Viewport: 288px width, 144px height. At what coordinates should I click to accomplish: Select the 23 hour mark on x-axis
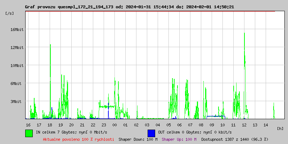tap(104, 125)
